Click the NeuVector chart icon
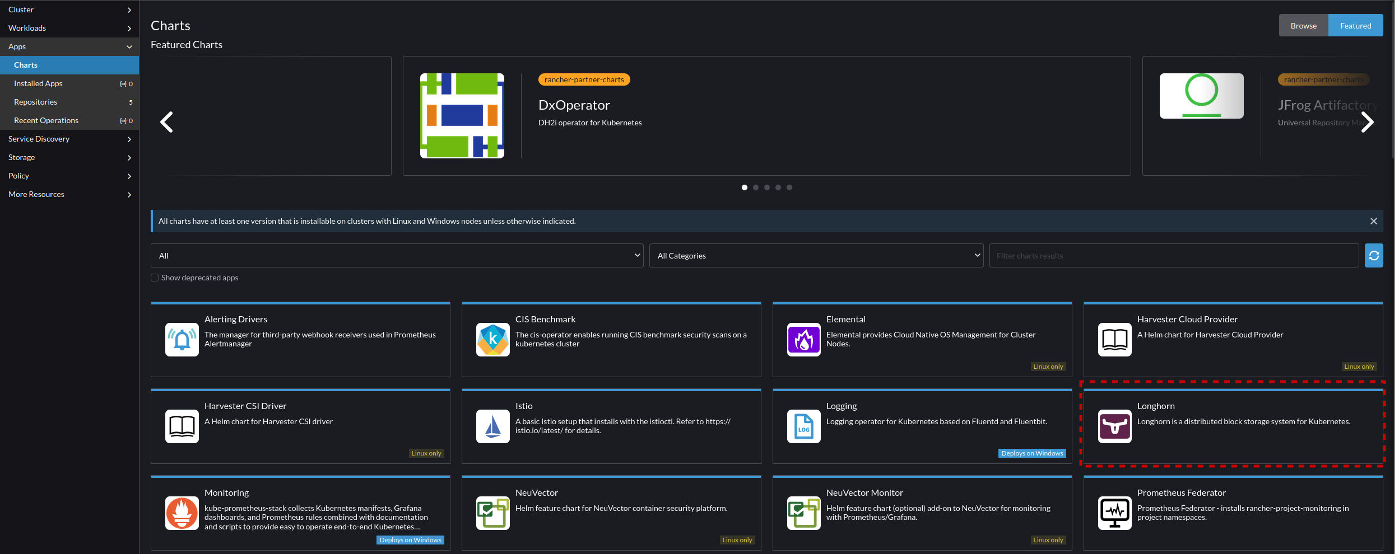Image resolution: width=1399 pixels, height=554 pixels. click(x=493, y=513)
